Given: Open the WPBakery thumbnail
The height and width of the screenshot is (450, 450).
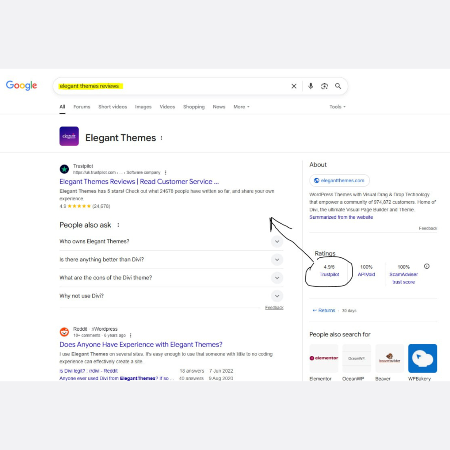Looking at the screenshot, I should 423,358.
